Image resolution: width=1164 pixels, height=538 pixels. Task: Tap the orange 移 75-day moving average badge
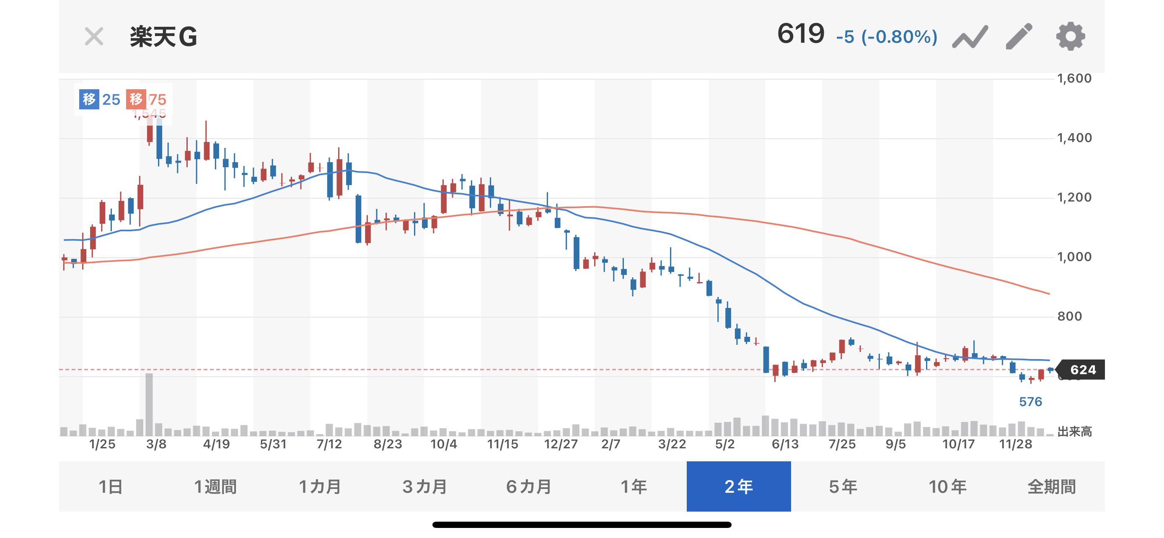pyautogui.click(x=136, y=99)
